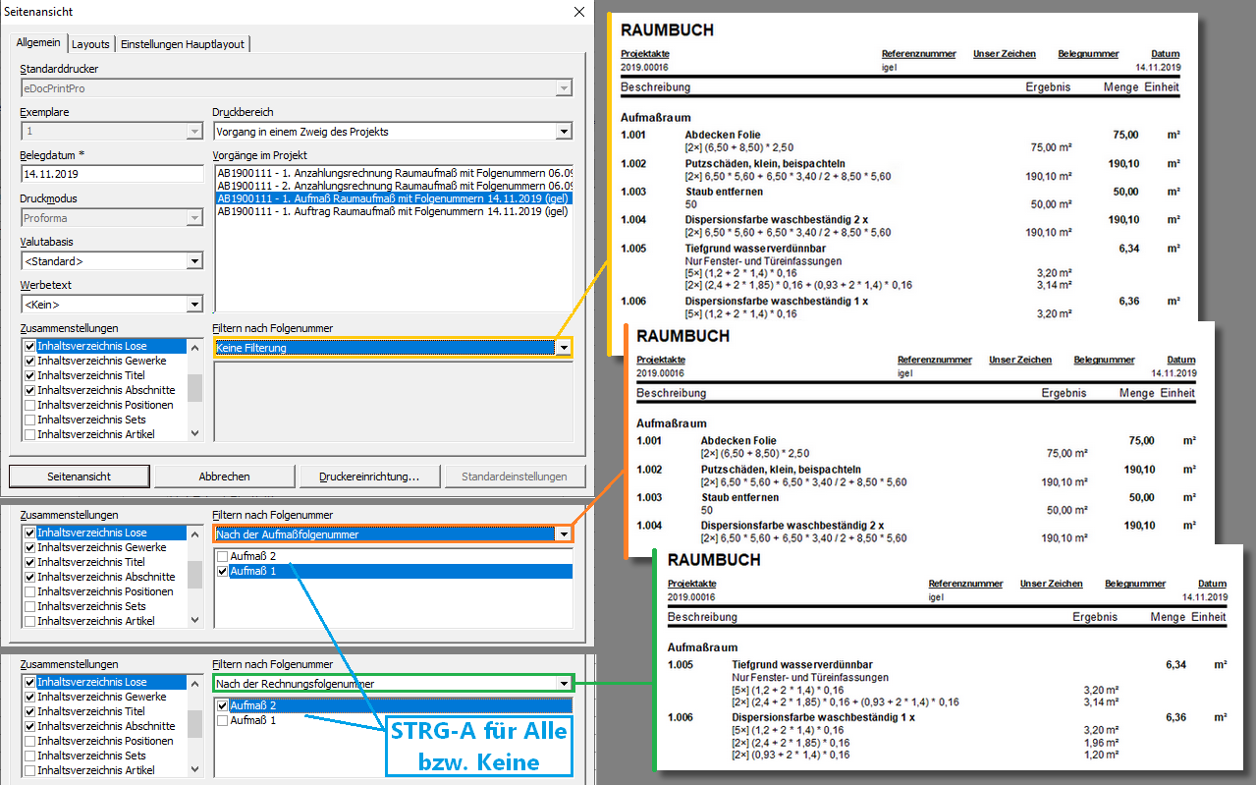
Task: Switch to the Layouts tab
Action: point(90,44)
